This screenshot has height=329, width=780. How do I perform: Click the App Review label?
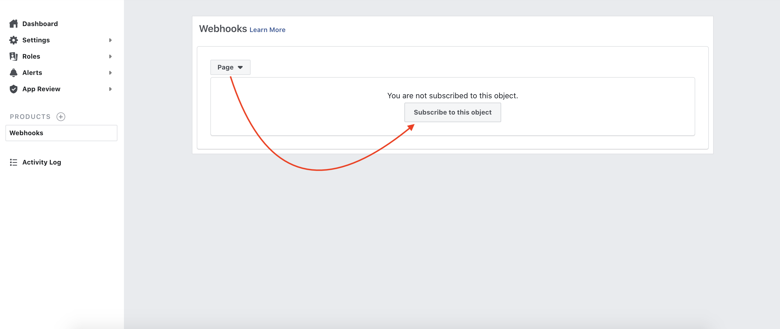click(41, 89)
